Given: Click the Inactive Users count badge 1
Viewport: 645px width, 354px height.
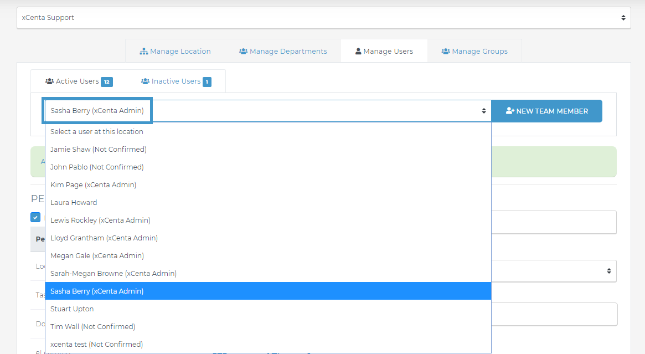Looking at the screenshot, I should click(207, 82).
